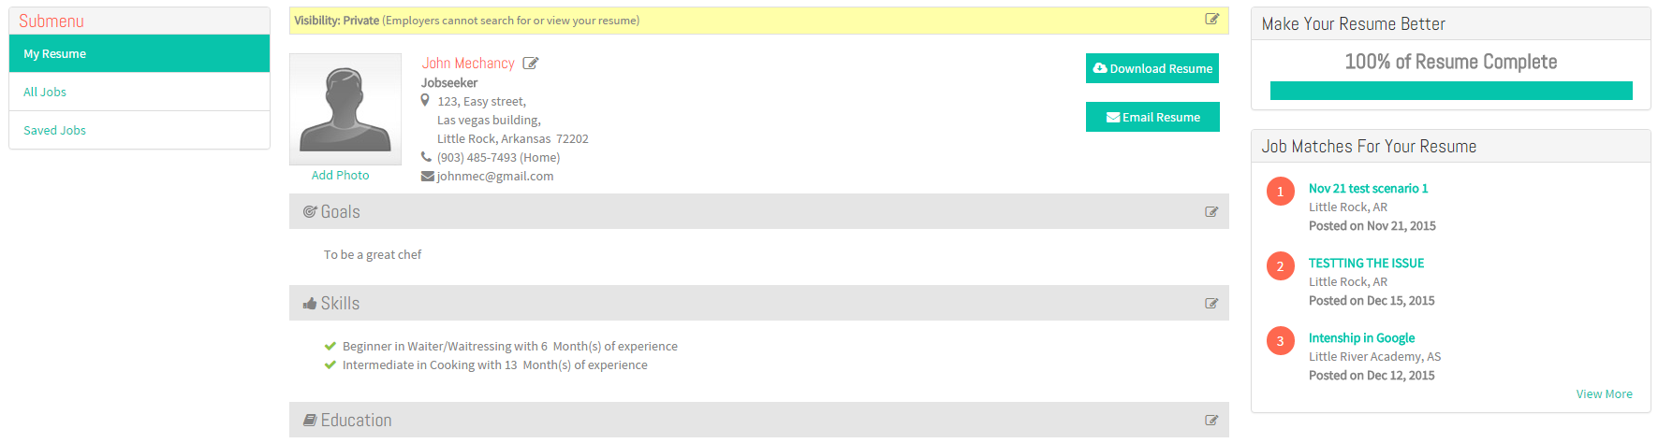Open Intenship in Google job listing
This screenshot has height=443, width=1658.
[x=1361, y=337]
